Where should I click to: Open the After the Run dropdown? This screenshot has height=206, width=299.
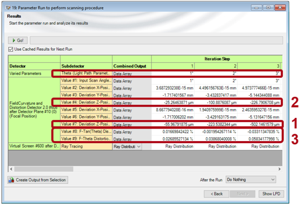tap(251, 180)
